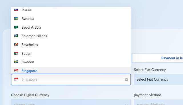The image size is (183, 105).
Task: Choose Rwanda in the country list
Action: click(71, 19)
